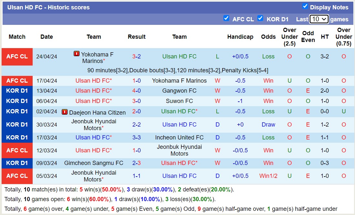Open Incheon United FC link
355x215 pixels.
[x=179, y=137]
